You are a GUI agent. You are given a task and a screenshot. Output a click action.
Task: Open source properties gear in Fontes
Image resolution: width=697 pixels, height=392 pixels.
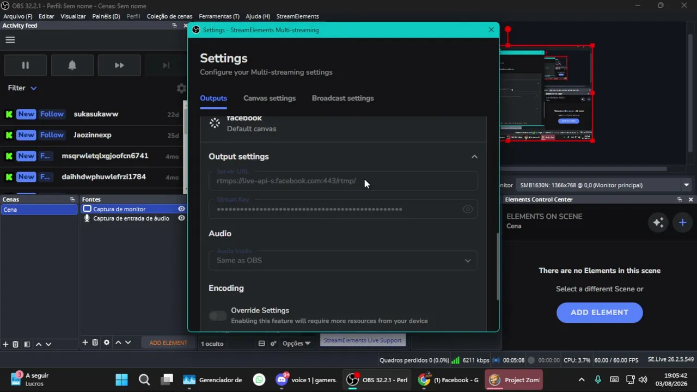(x=107, y=342)
